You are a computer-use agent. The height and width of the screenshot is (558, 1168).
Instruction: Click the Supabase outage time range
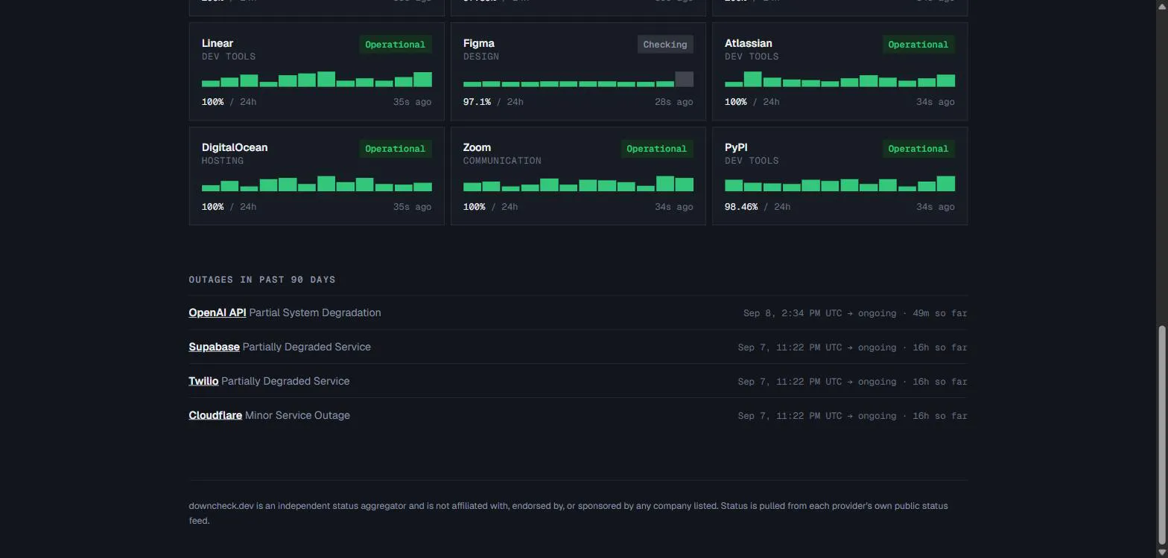[x=852, y=347]
